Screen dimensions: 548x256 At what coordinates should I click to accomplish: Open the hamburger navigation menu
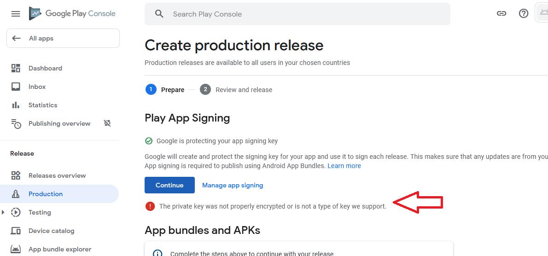pyautogui.click(x=16, y=14)
